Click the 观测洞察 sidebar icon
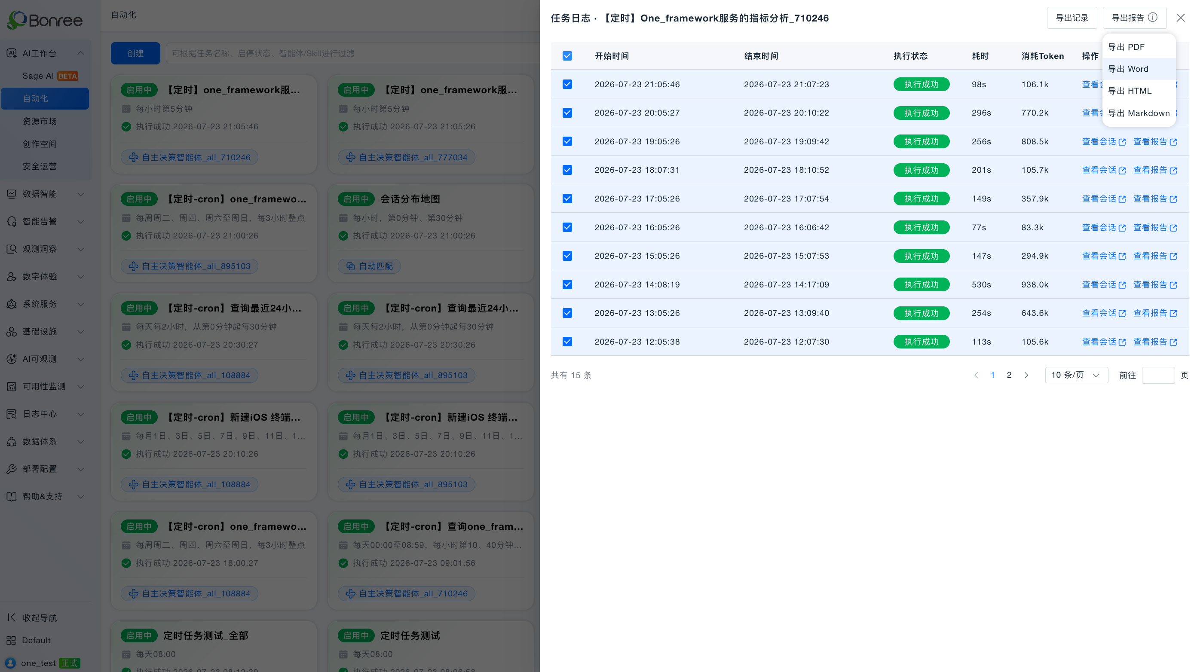This screenshot has height=672, width=1194. click(x=12, y=249)
